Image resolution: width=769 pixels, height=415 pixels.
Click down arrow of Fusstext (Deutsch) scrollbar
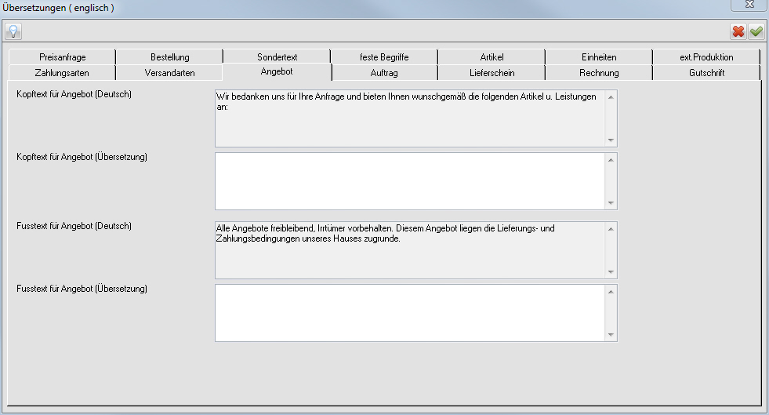pos(611,272)
